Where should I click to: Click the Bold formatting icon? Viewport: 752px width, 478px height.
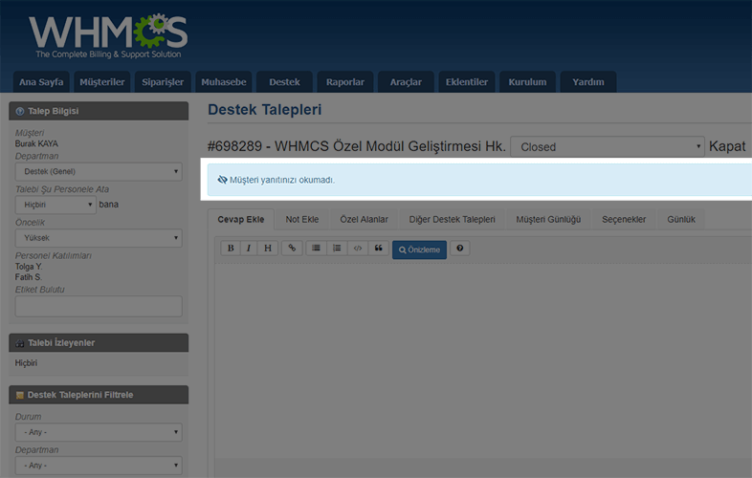tap(231, 248)
